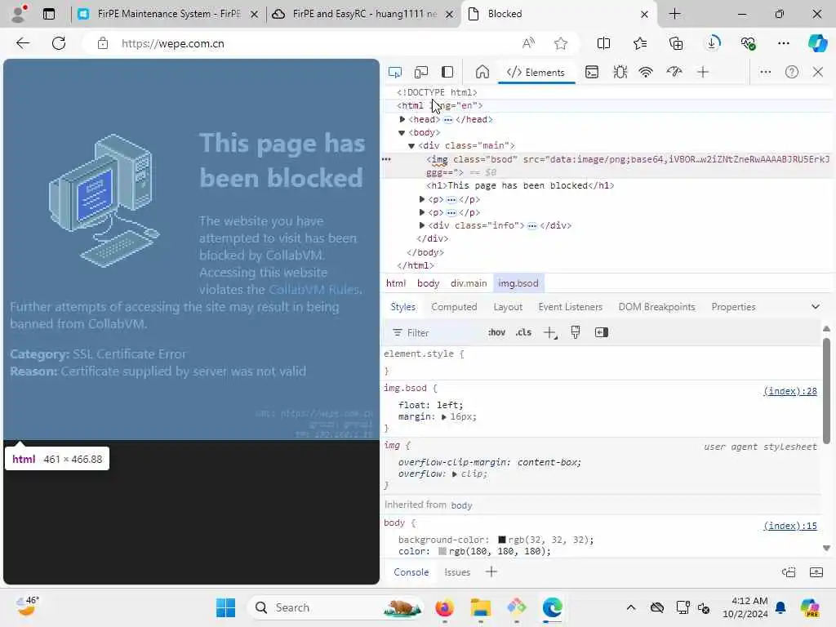Open the Favorites list icon

tap(640, 44)
